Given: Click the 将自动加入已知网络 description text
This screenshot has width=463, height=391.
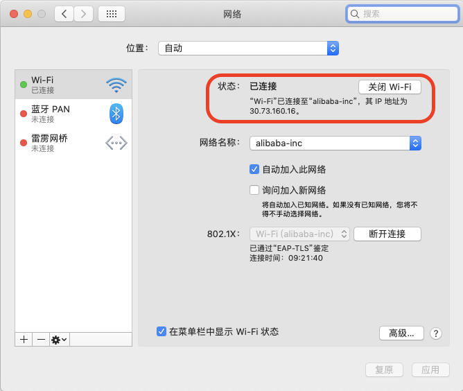Looking at the screenshot, I should 340,209.
